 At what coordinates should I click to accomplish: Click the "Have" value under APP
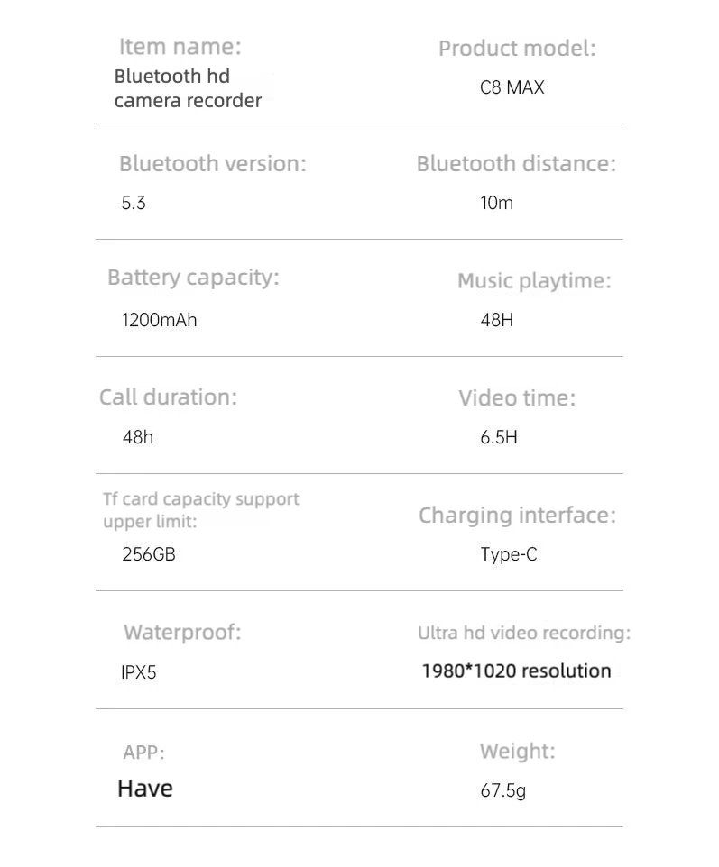point(145,789)
